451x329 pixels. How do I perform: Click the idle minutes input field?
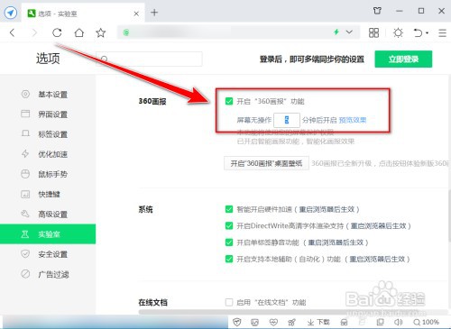coord(287,120)
